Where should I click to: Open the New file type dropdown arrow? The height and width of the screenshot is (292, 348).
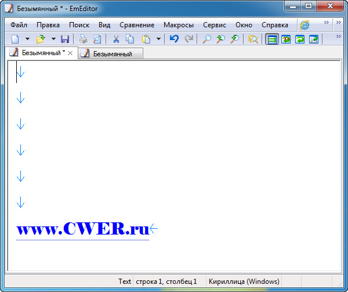coord(27,39)
